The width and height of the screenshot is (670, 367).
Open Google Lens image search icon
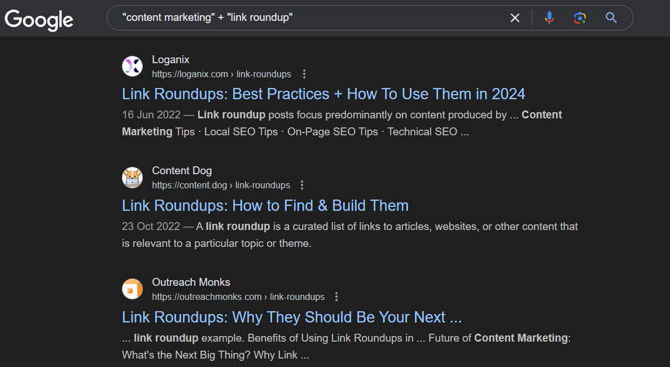pos(580,18)
